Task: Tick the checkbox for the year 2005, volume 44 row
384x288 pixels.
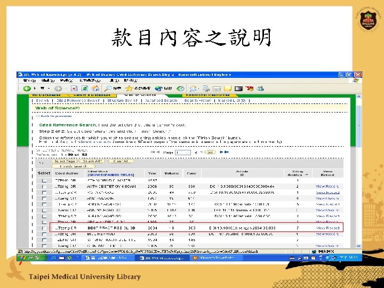Action: [x=44, y=193]
